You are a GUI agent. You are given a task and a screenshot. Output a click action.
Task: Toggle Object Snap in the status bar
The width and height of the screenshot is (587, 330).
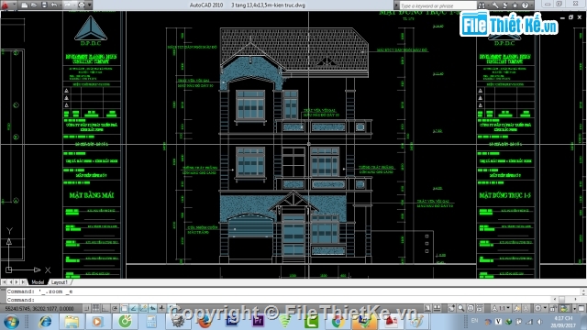[124, 308]
